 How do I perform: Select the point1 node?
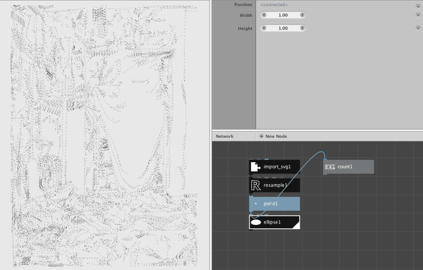274,204
